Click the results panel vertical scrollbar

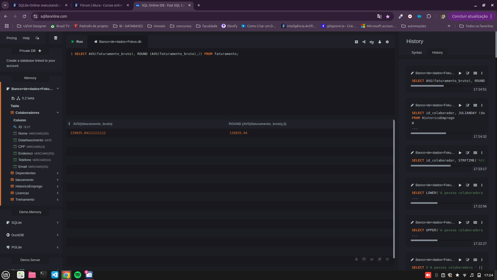point(394,189)
